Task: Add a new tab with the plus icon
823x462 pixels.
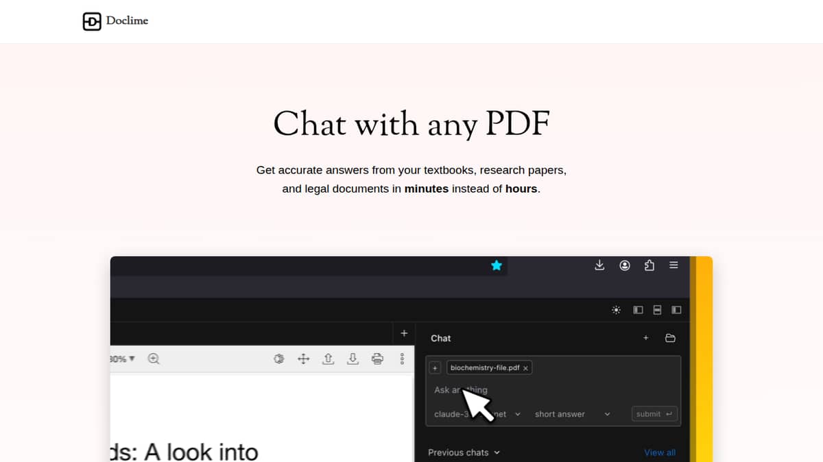Action: (x=404, y=333)
